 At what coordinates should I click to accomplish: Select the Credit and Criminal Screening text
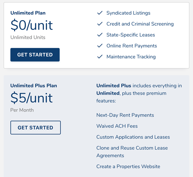140,24
